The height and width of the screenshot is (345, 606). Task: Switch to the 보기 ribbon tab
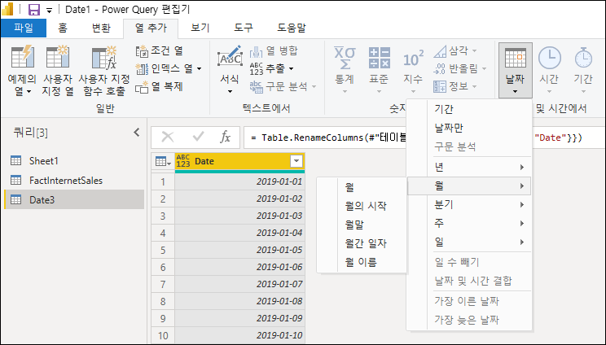(200, 28)
